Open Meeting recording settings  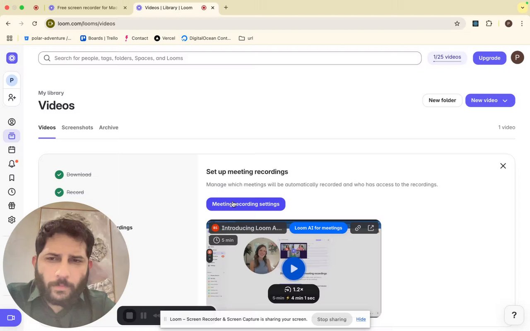(x=246, y=204)
